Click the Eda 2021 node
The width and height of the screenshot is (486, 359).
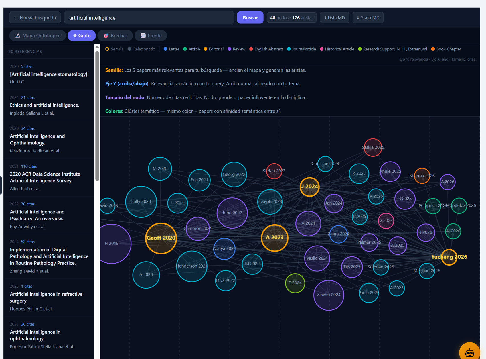click(199, 180)
